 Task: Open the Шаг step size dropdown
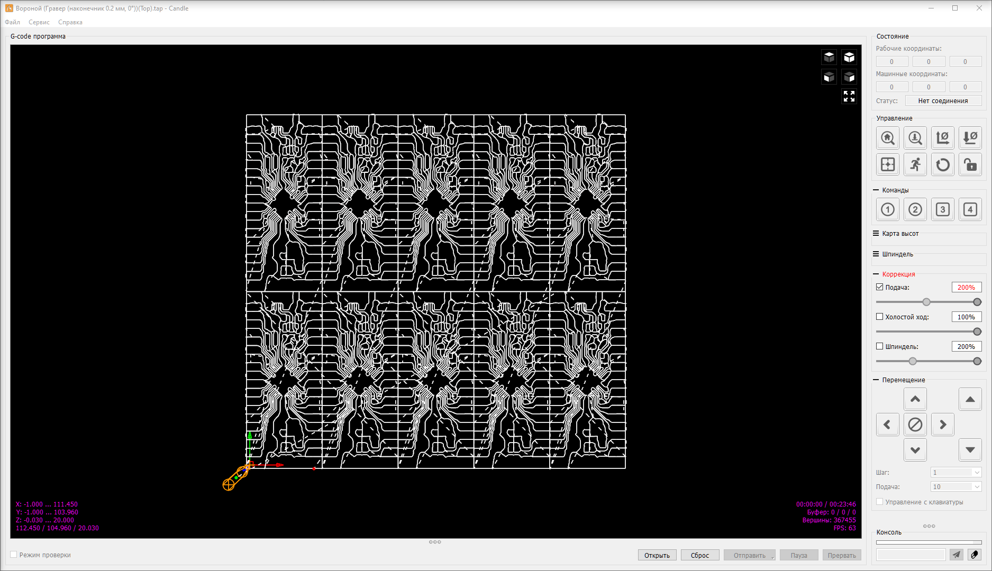pyautogui.click(x=957, y=472)
